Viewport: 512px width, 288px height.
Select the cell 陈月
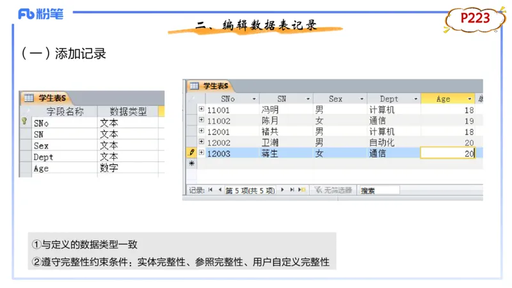coord(286,120)
